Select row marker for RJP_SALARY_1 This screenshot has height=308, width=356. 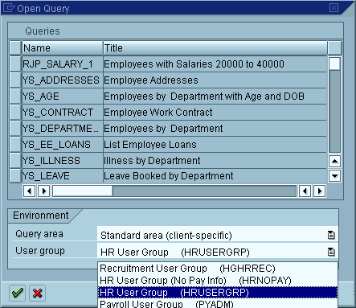click(15, 64)
